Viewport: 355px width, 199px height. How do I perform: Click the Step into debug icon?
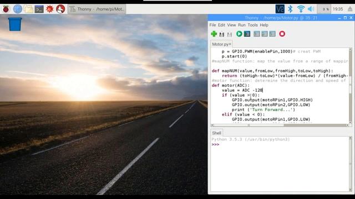point(265,34)
